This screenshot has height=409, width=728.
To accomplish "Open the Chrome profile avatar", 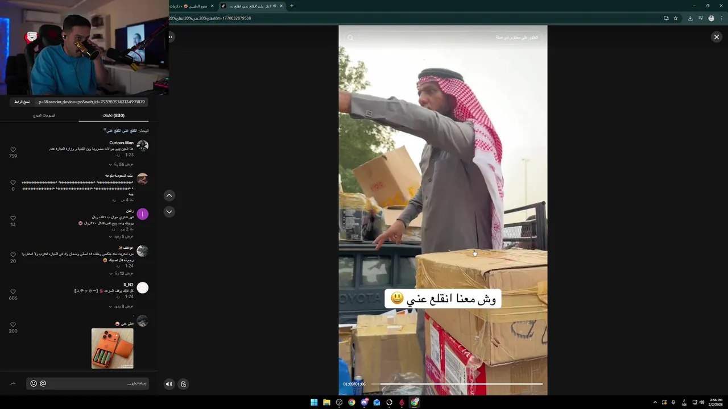I will 711,18.
